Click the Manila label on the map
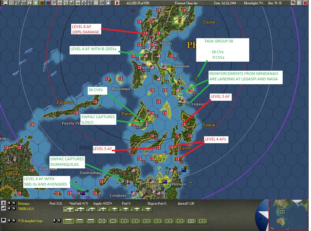311x231 pixels. pos(166,43)
